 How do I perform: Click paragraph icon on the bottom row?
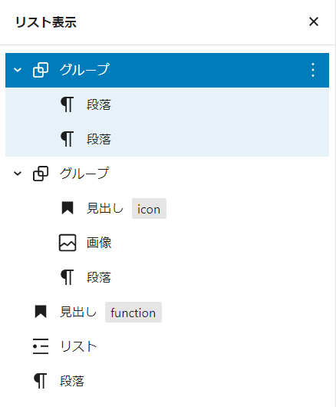(41, 381)
